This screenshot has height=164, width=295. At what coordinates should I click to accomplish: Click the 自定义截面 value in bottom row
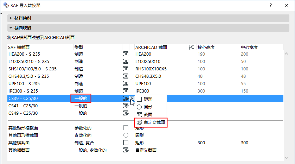point(146,150)
